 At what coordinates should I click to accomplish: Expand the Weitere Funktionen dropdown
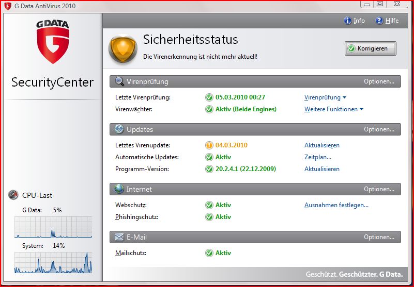(334, 109)
